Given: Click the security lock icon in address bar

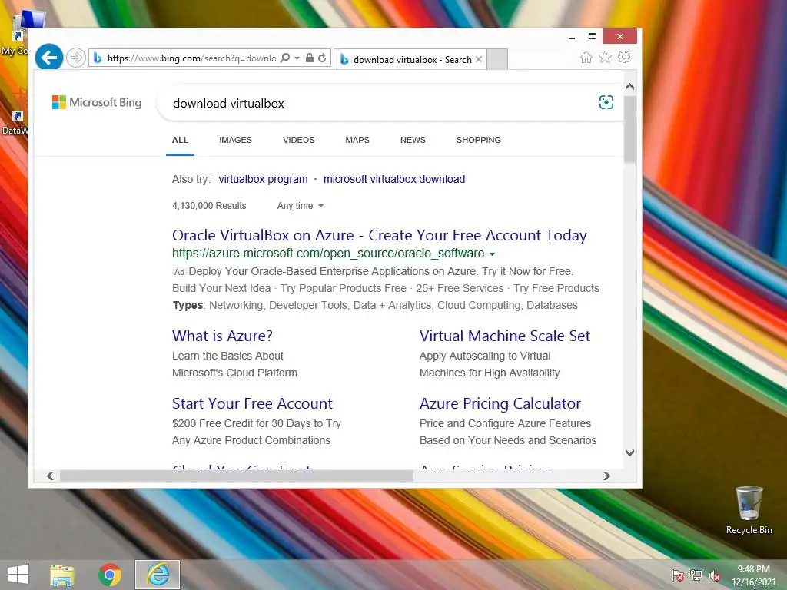Looking at the screenshot, I should click(x=310, y=58).
